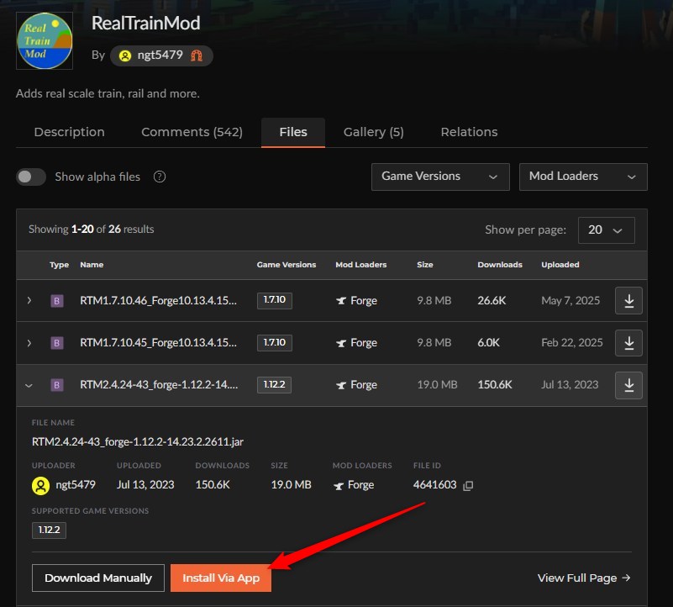The height and width of the screenshot is (607, 673).
Task: Click the supported game version 1.12.2 tag
Action: pyautogui.click(x=49, y=530)
